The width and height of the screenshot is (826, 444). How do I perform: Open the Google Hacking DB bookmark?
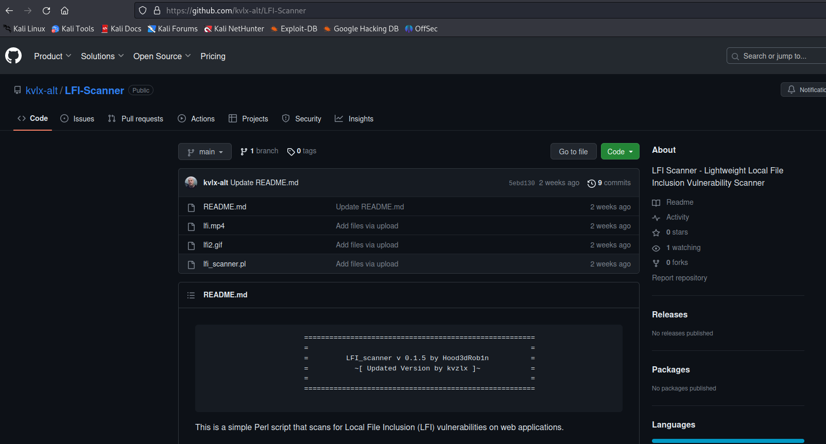point(361,29)
